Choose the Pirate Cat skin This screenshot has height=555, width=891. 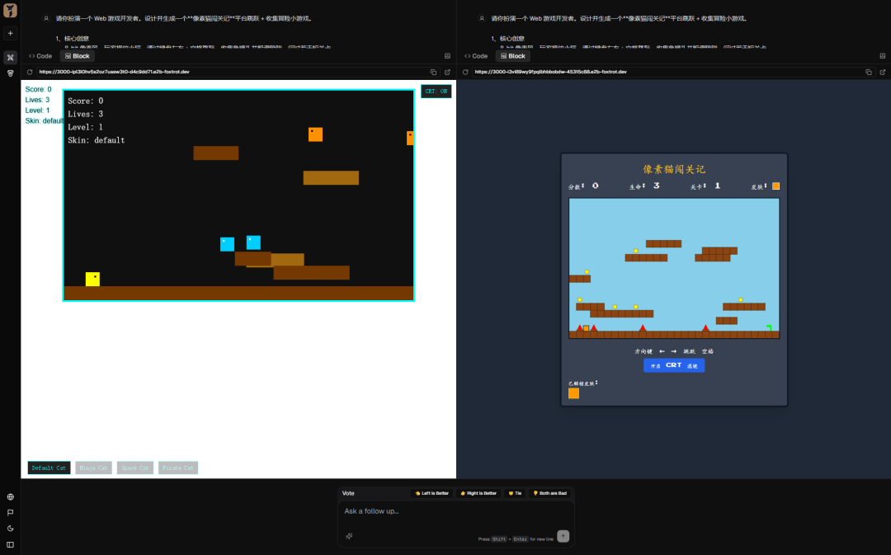click(178, 468)
